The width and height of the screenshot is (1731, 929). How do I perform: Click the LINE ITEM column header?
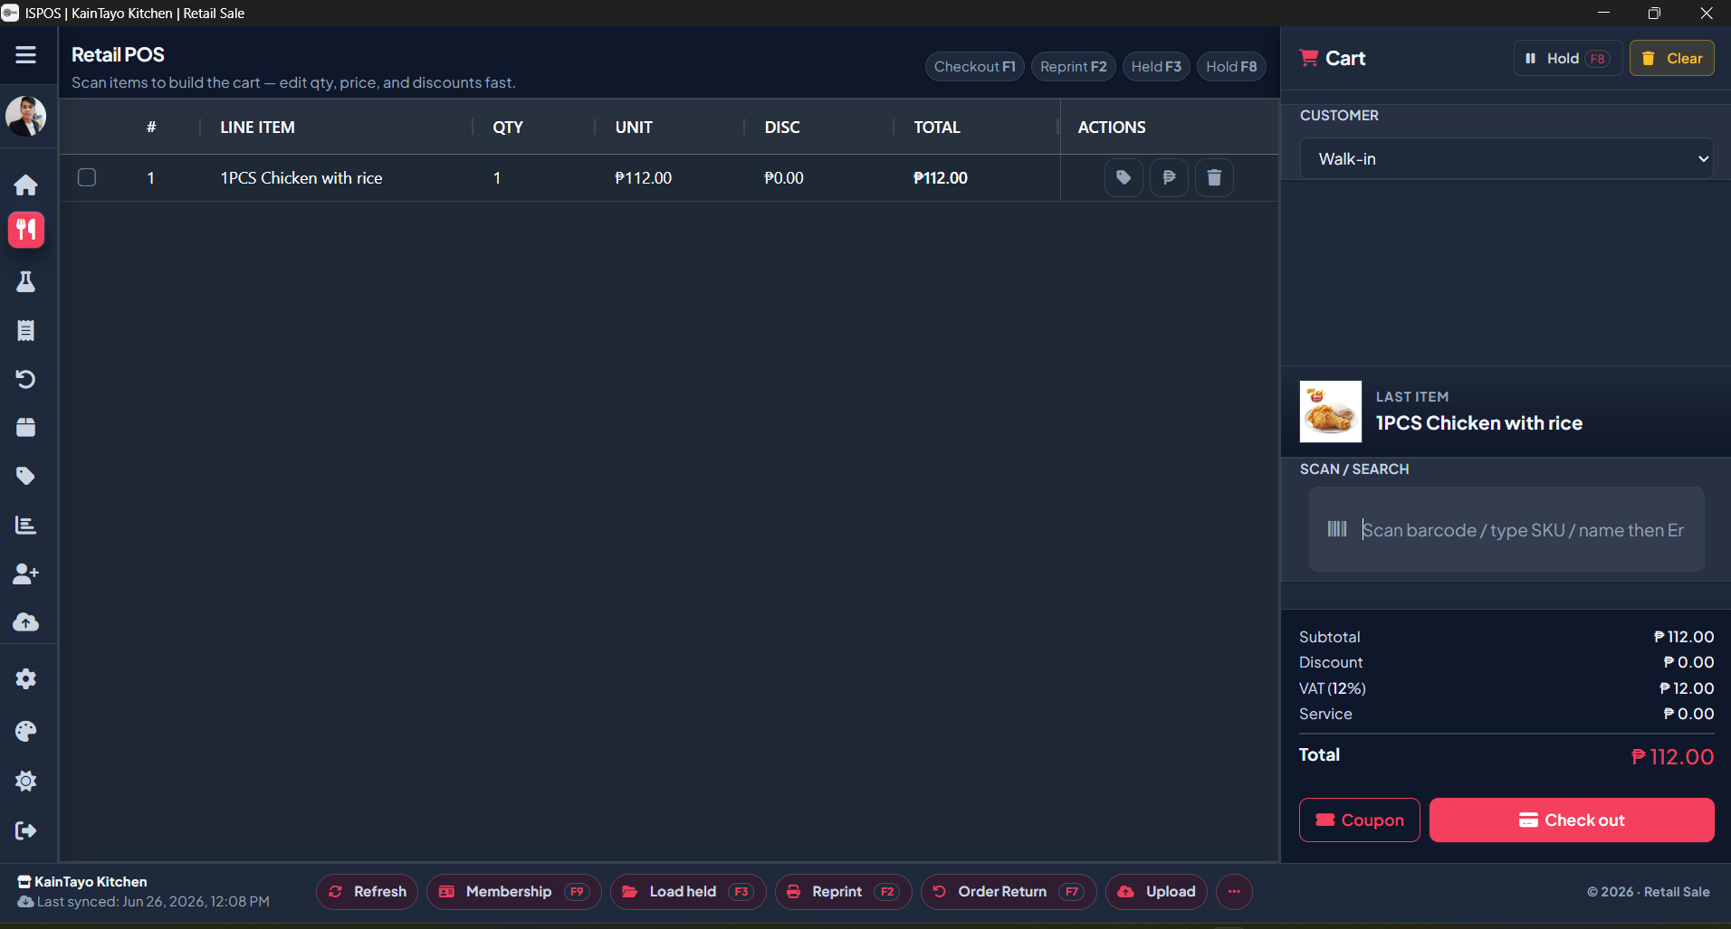click(258, 128)
